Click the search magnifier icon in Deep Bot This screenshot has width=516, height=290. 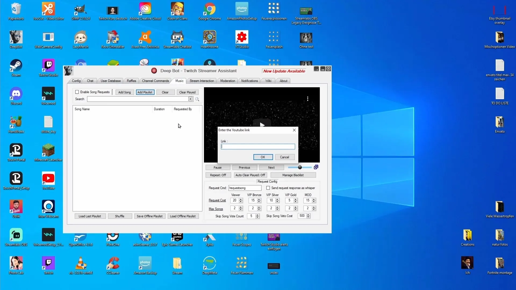197,99
